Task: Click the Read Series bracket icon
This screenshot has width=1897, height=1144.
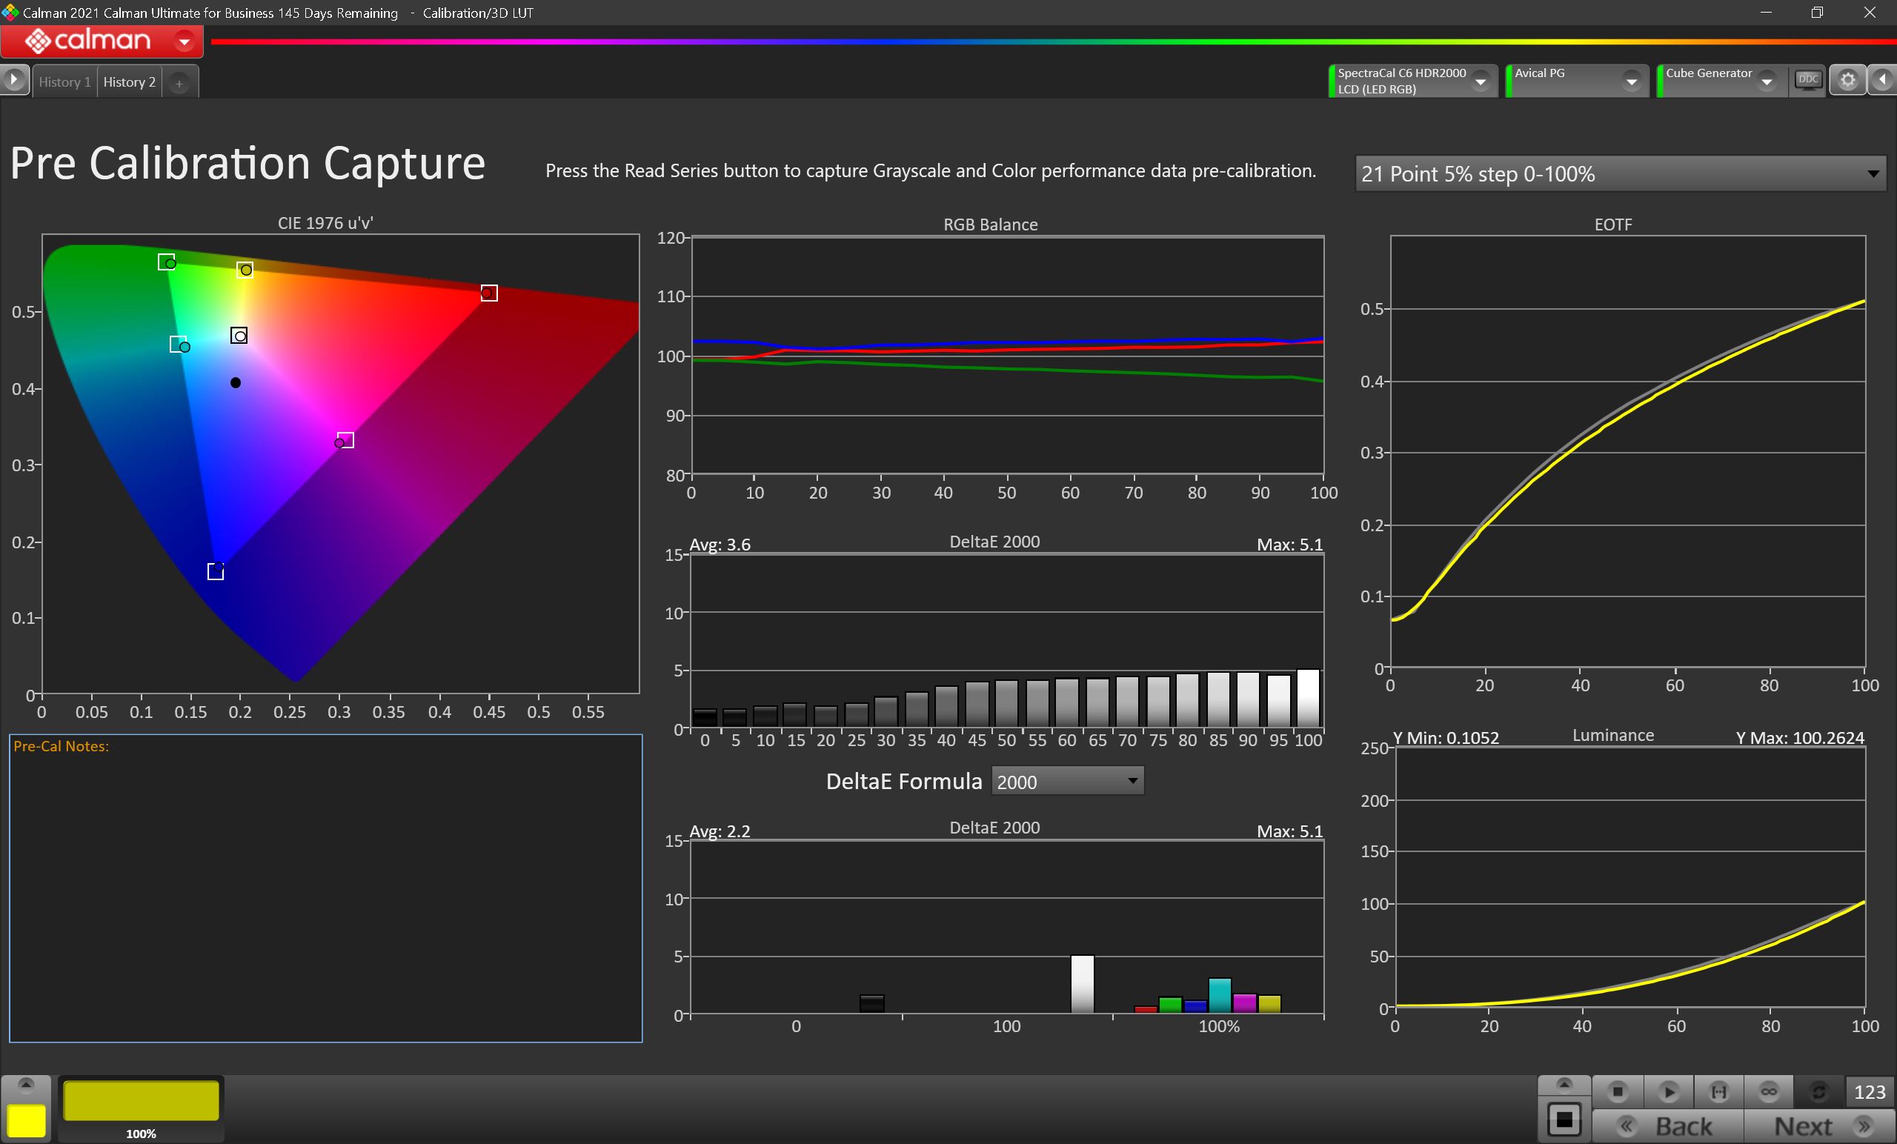Action: [x=1718, y=1091]
